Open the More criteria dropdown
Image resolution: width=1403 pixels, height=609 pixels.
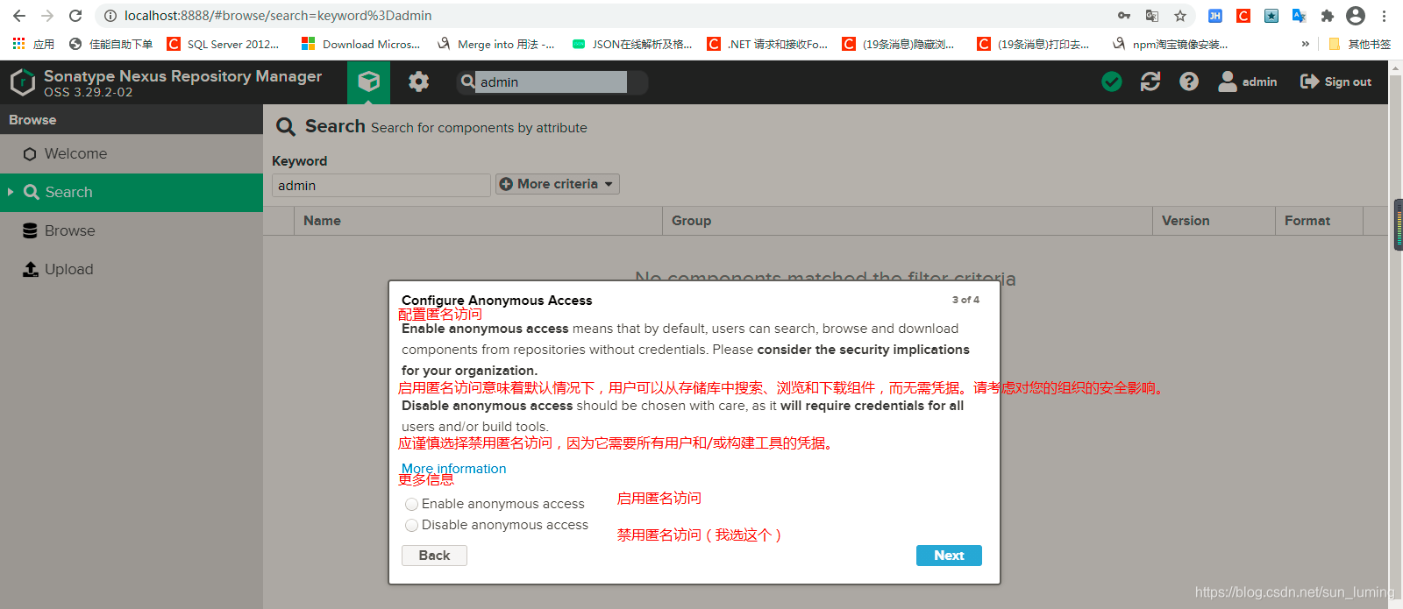[558, 184]
